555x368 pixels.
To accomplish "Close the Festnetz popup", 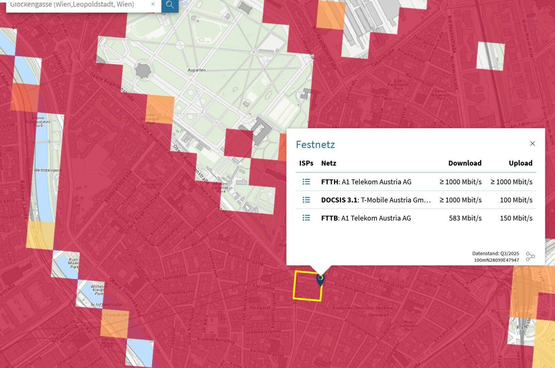I will click(533, 143).
